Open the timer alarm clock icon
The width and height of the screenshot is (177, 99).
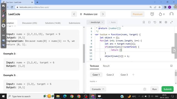point(152,14)
